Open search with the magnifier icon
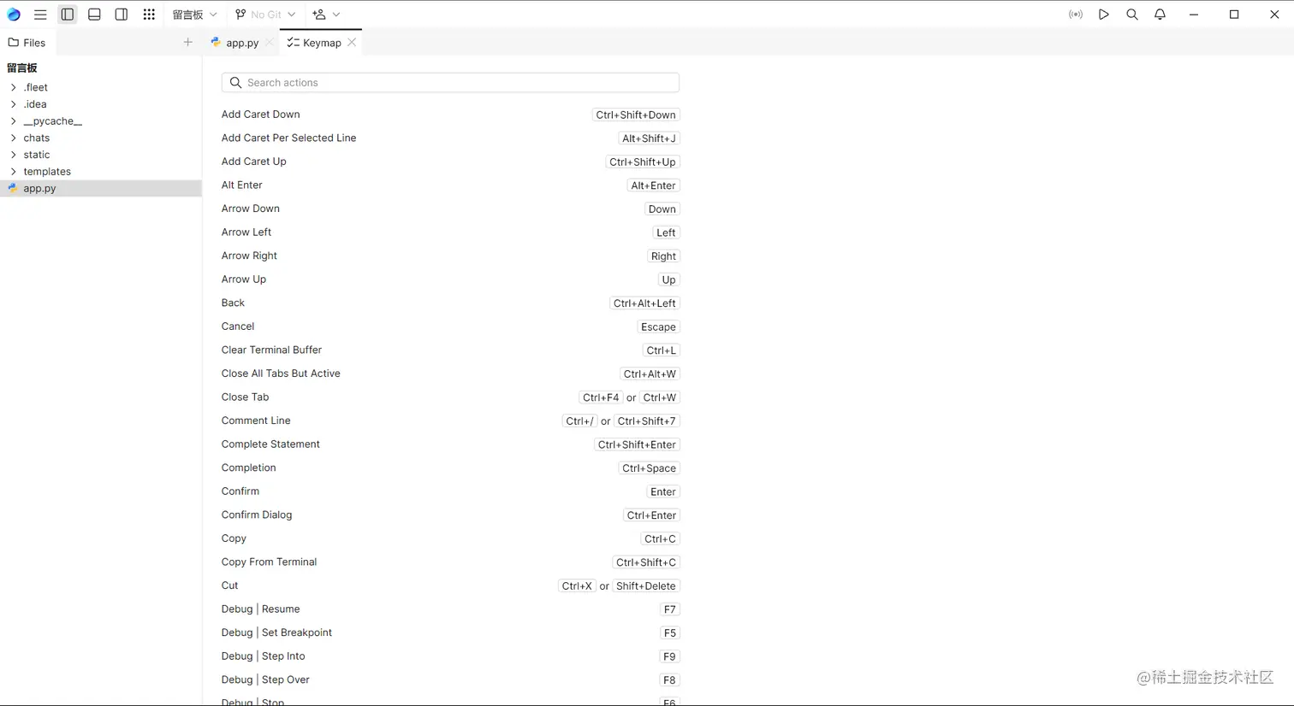1294x706 pixels. coord(1132,15)
